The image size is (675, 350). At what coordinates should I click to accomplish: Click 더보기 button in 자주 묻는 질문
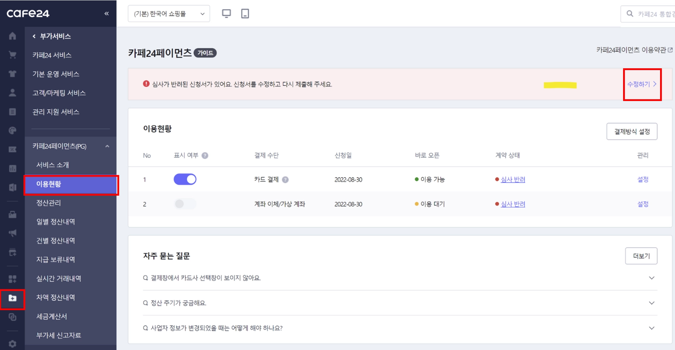(641, 256)
